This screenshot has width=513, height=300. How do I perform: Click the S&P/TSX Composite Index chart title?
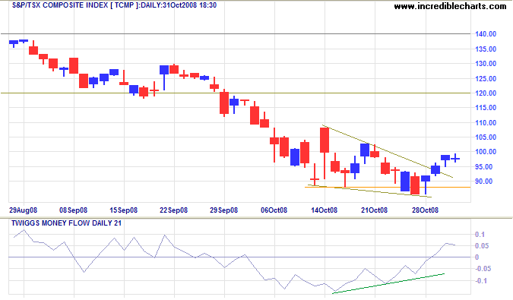coord(114,5)
